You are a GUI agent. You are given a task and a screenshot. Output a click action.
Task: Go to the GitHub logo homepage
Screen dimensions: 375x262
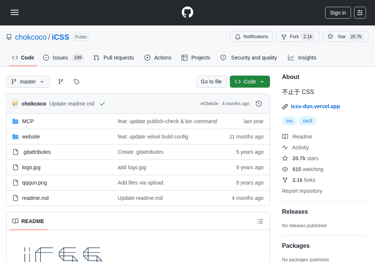click(x=187, y=12)
